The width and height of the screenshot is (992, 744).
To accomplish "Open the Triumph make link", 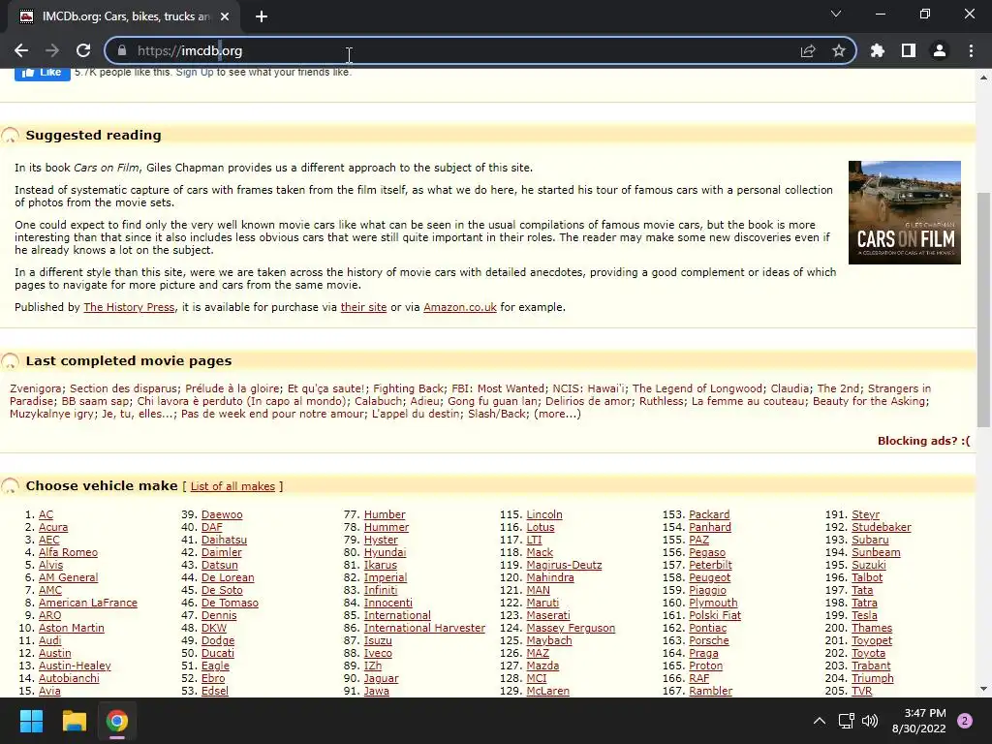I will tap(873, 678).
